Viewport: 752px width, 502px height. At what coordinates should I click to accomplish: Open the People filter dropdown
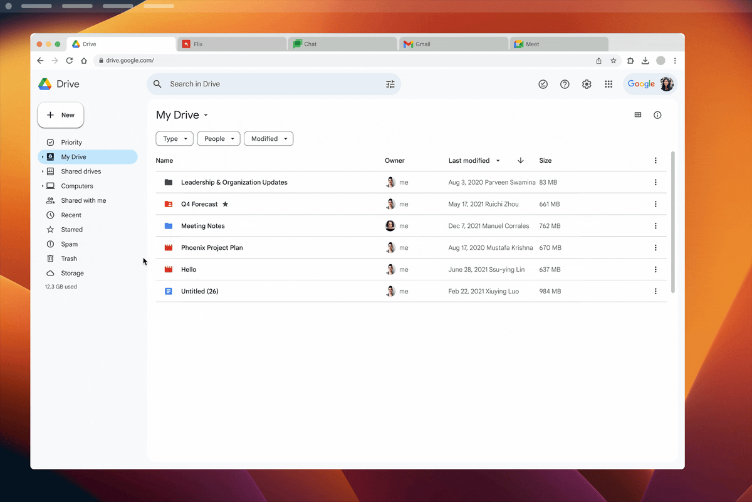coord(219,139)
